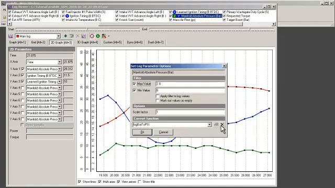Uncheck the Y Axis 2 checkbox

click(23, 75)
